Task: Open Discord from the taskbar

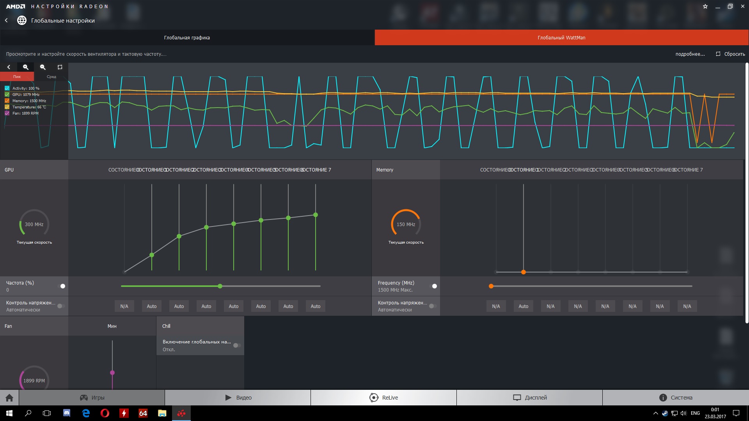Action: (x=67, y=413)
